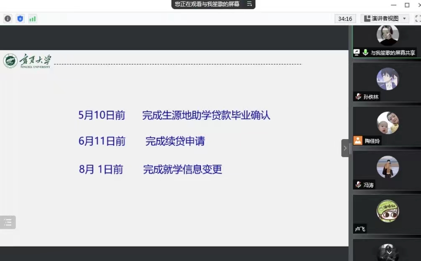The width and height of the screenshot is (421, 261).
Task: Click the meeting info icon
Action: click(x=8, y=18)
